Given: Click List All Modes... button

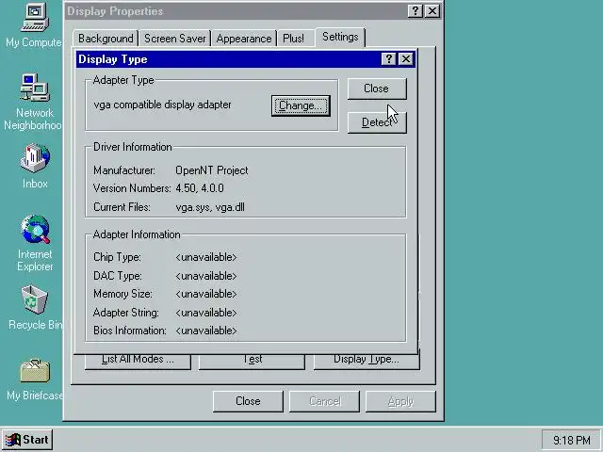Looking at the screenshot, I should coord(138,361).
